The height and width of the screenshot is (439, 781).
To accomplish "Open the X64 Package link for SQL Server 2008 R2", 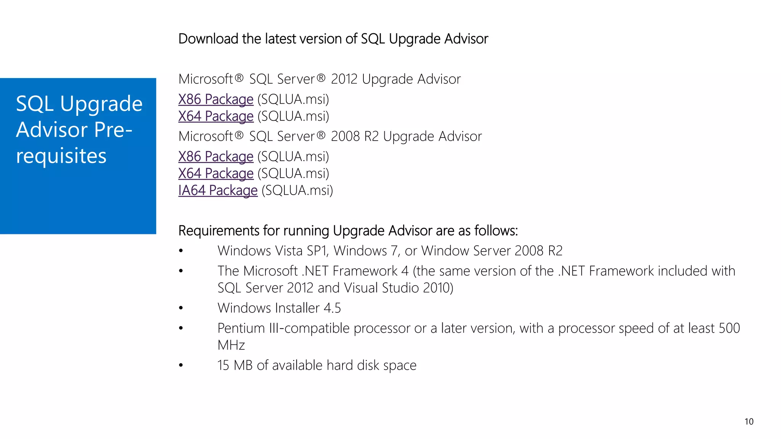I will click(x=216, y=173).
